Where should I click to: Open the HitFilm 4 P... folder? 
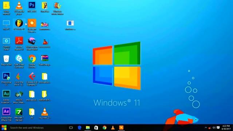click(x=44, y=95)
